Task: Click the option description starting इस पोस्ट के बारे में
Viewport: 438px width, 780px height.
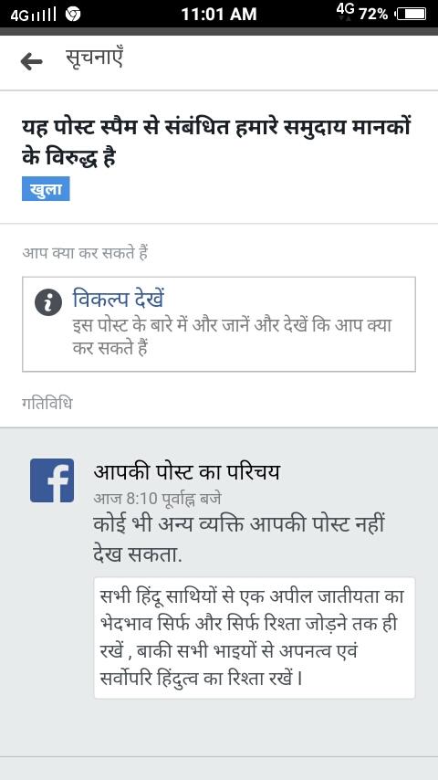Action: 232,337
